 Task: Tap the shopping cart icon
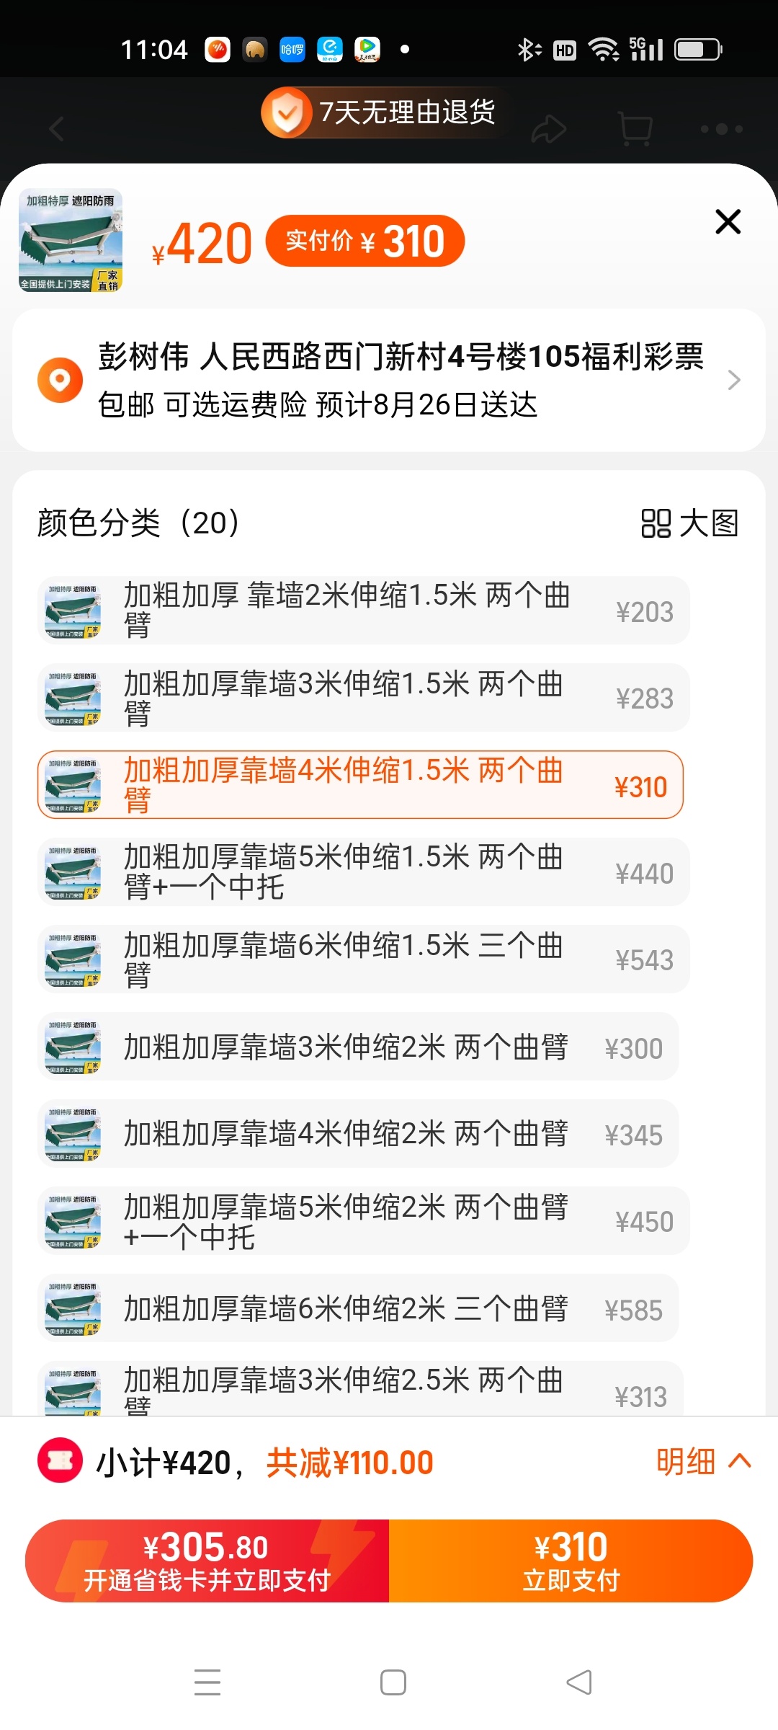(x=635, y=130)
